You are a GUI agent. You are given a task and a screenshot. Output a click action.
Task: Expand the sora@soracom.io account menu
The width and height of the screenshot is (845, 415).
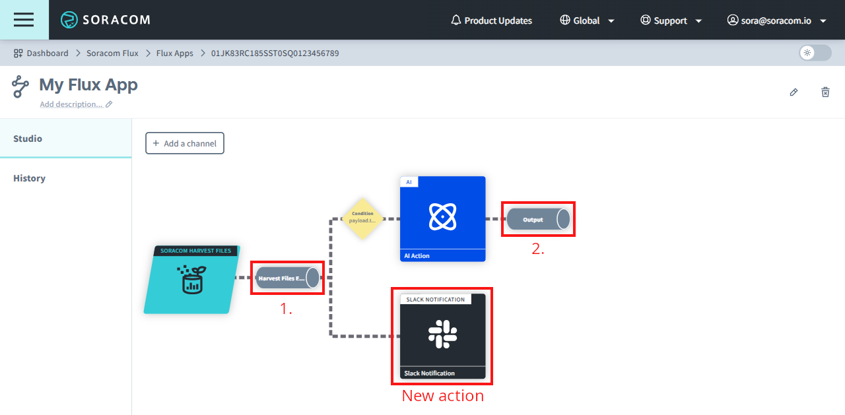(x=776, y=20)
